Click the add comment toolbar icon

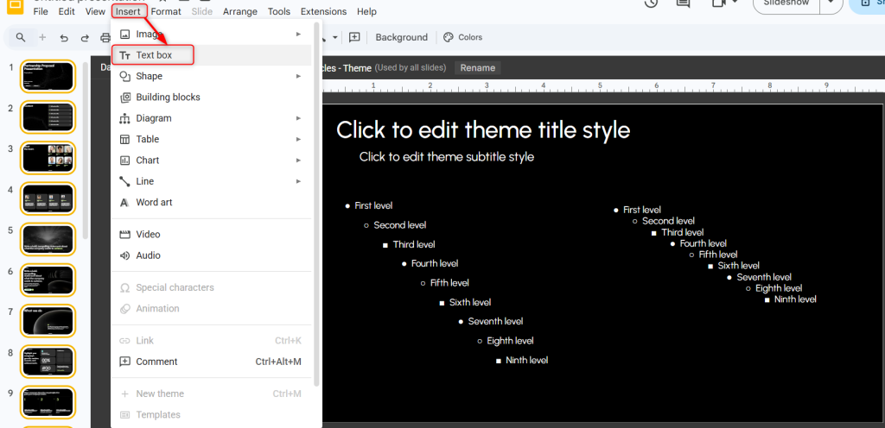pos(354,37)
